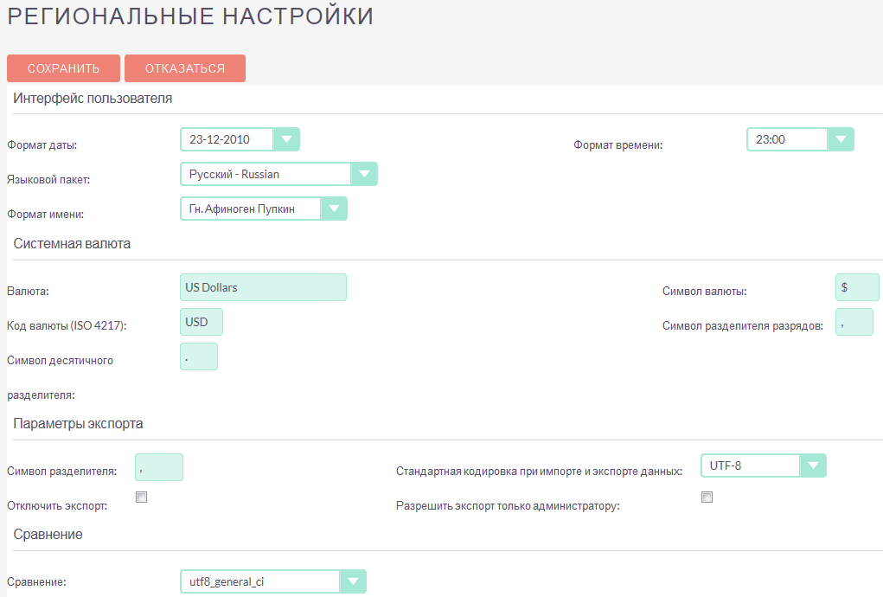Open the UTF-8 encoding dropdown
Screen dimensions: 883x597
[812, 465]
